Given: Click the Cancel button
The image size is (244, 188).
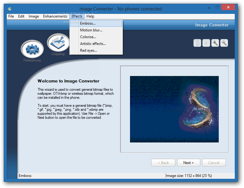Looking at the screenshot, I should tap(214, 163).
